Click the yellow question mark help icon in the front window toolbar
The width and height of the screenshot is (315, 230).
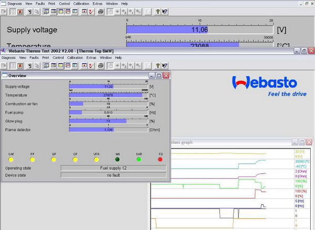(158, 66)
